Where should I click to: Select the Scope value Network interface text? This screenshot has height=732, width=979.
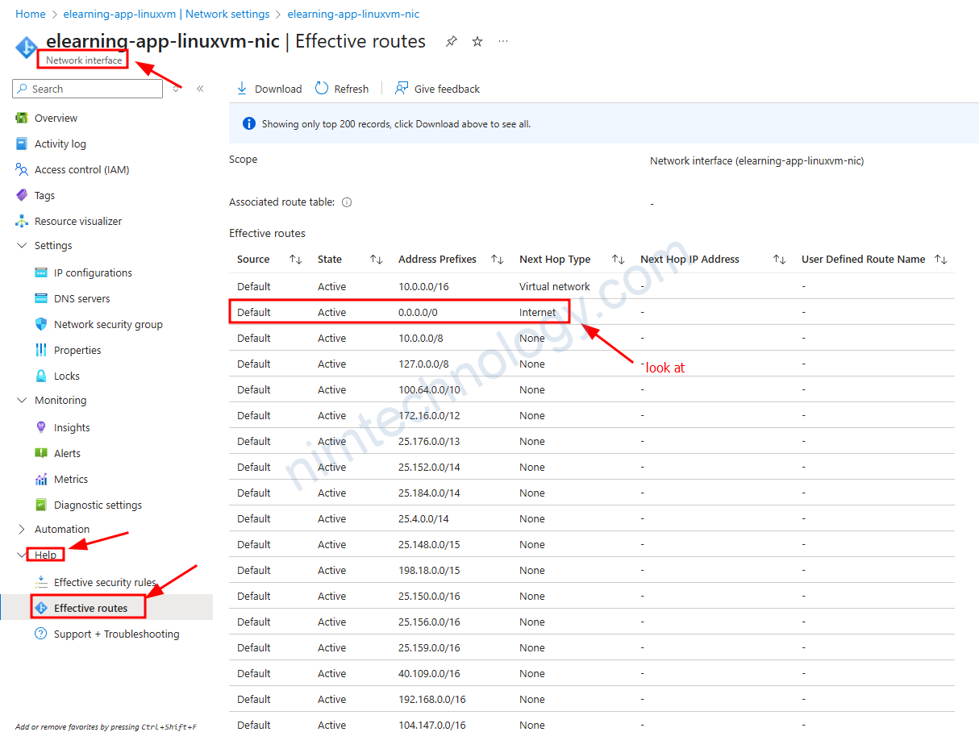(756, 160)
